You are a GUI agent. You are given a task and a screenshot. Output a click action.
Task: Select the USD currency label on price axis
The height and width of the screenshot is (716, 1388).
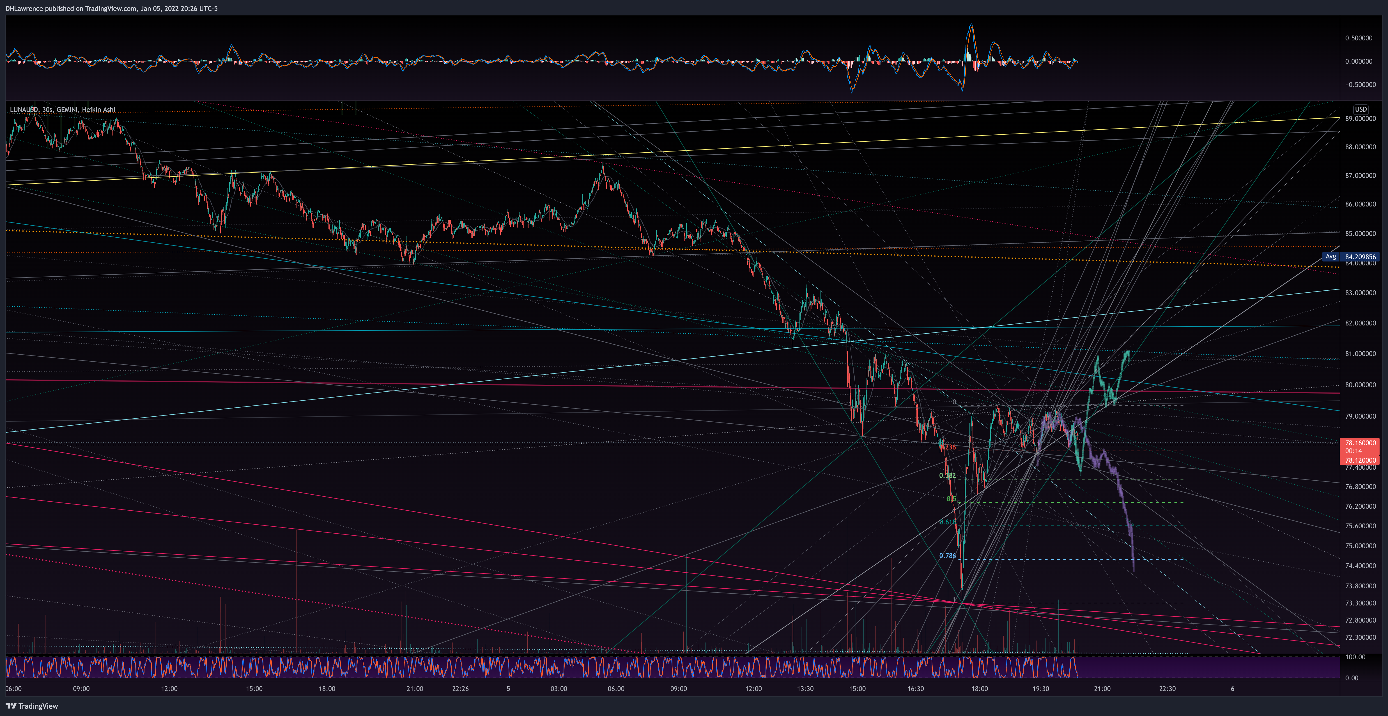tap(1361, 109)
